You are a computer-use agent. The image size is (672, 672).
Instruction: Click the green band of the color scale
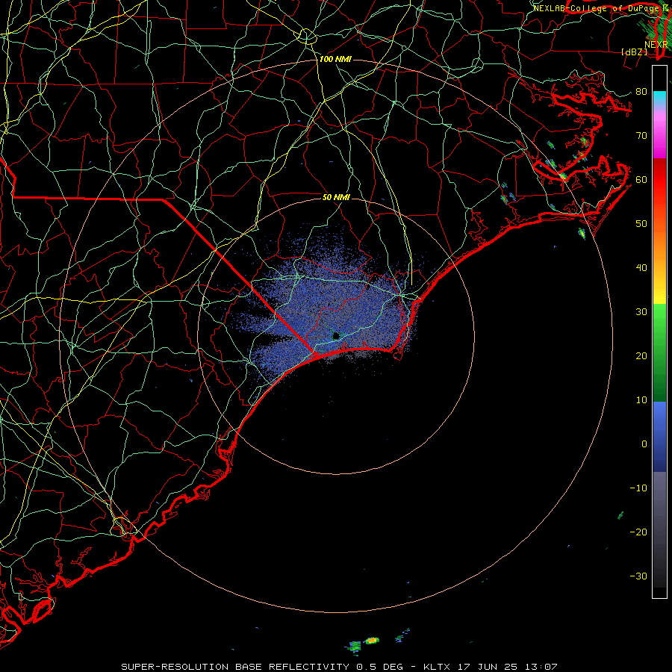659,352
